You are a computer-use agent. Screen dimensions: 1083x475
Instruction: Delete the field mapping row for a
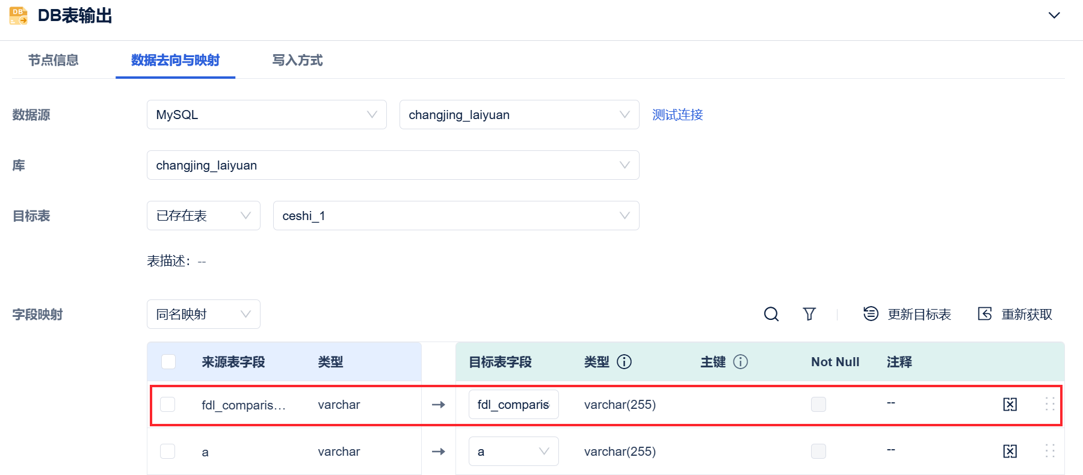(1010, 452)
